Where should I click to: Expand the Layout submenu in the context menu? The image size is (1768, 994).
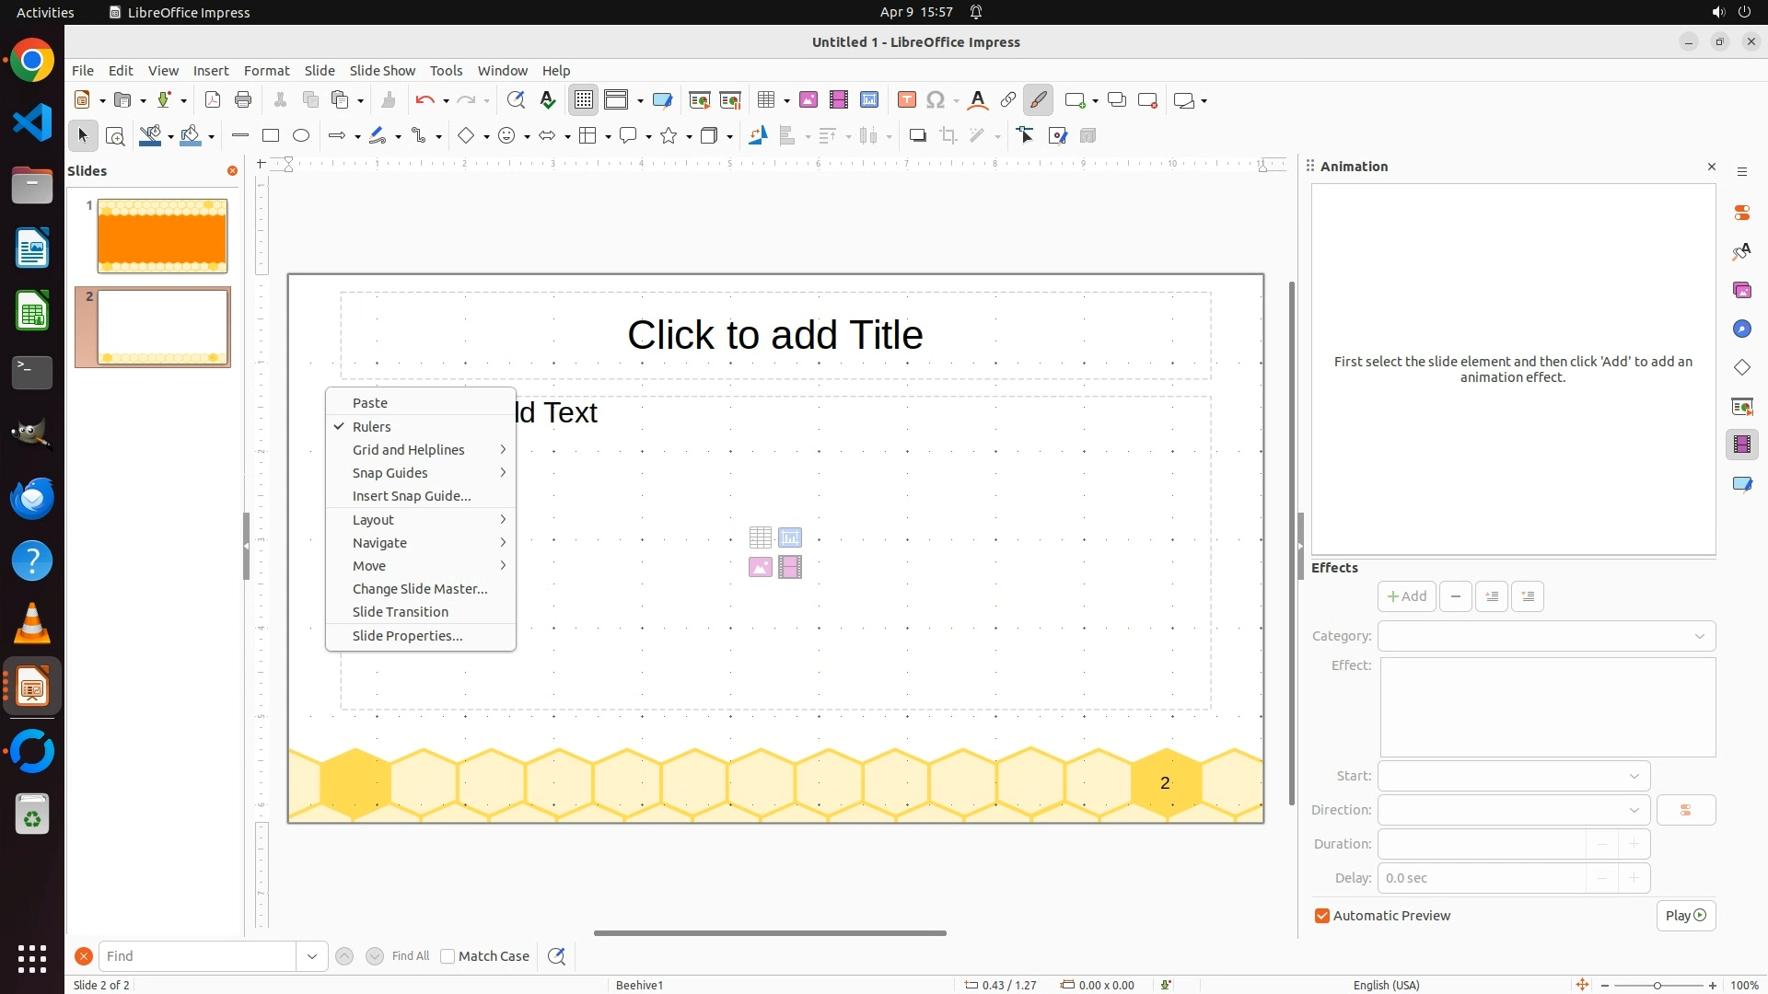point(374,520)
